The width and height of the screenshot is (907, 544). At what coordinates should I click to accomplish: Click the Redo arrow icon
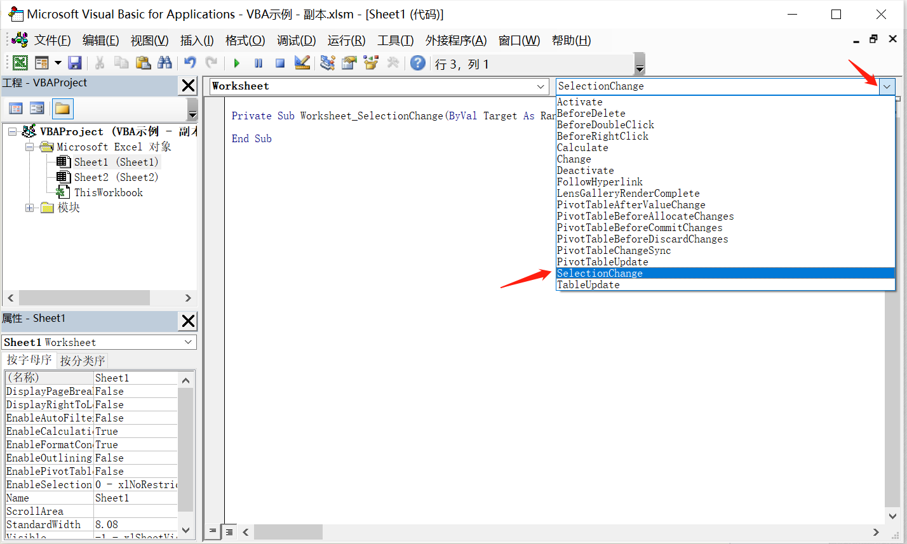tap(212, 63)
